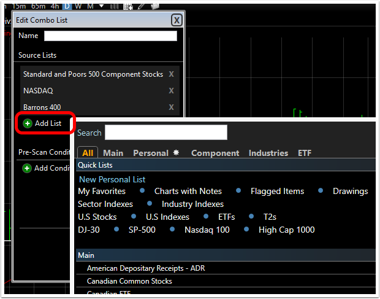The height and width of the screenshot is (299, 380).
Task: Choose Charts with Notes quick list
Action: [188, 191]
